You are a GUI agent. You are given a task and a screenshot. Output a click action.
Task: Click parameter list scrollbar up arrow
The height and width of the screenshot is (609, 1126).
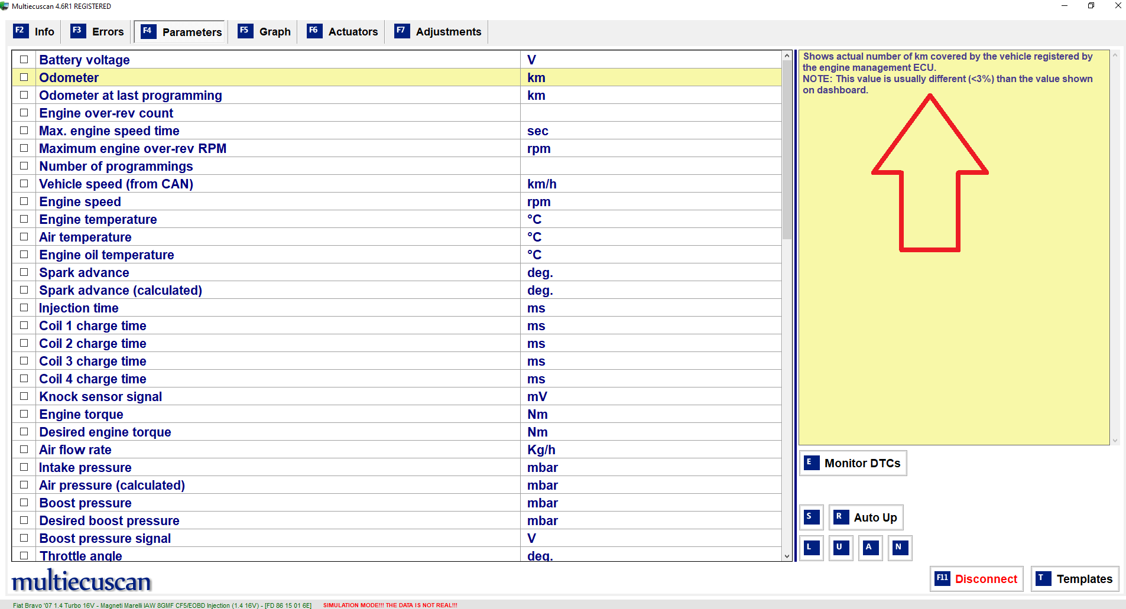pyautogui.click(x=787, y=56)
